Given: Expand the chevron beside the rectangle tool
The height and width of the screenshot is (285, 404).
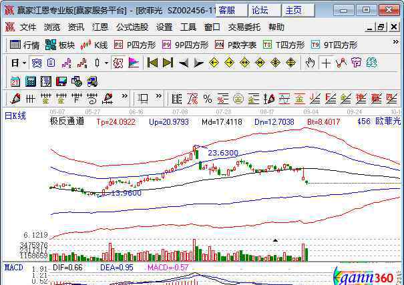Looking at the screenshot, I should (159, 96).
